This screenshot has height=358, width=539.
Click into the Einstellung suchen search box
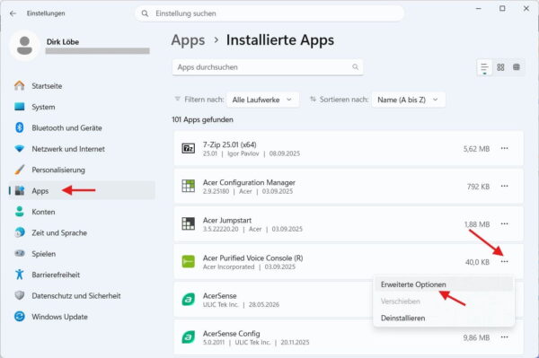269,13
